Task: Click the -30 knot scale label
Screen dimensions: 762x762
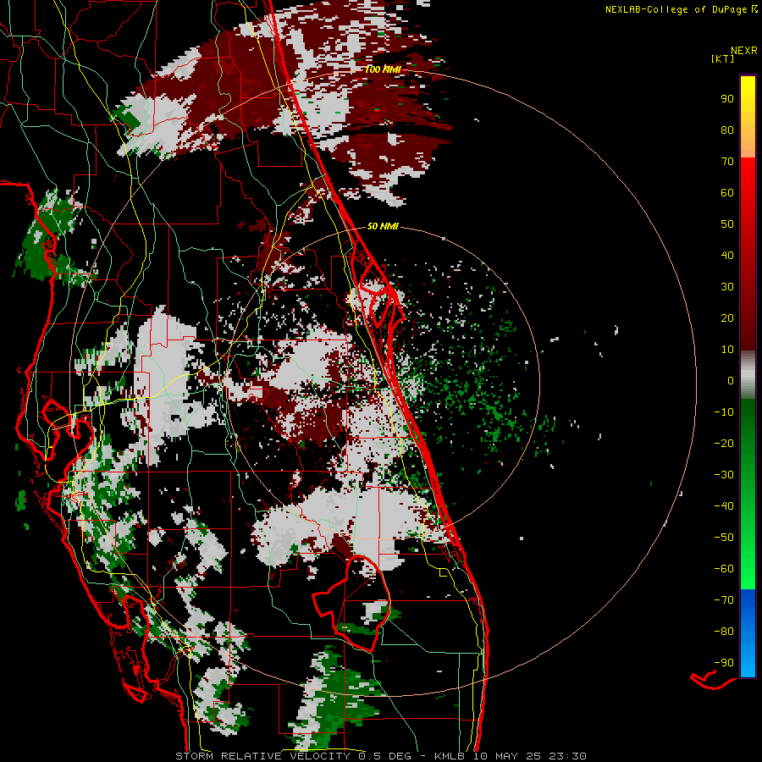Action: [x=724, y=475]
